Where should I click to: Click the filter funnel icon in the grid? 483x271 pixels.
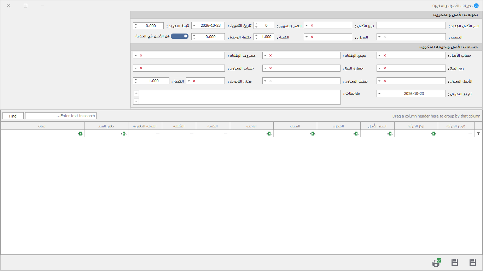tap(478, 133)
